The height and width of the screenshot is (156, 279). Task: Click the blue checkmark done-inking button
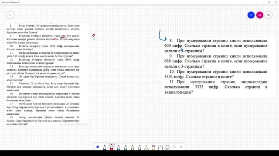point(98,147)
